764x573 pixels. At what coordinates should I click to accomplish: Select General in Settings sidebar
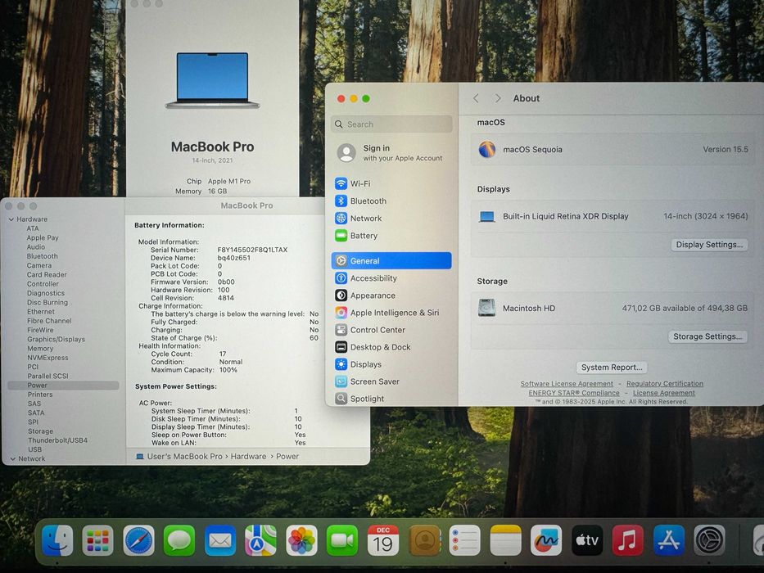pos(391,260)
